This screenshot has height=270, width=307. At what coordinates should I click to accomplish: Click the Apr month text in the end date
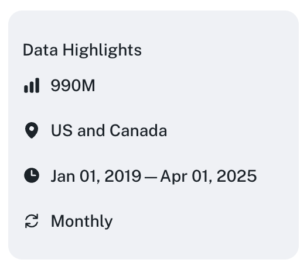[x=173, y=176]
